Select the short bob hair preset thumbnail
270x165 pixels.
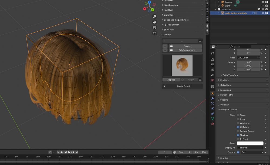point(182,65)
